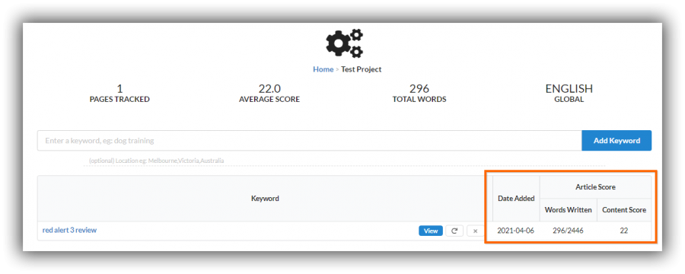
Task: Click the Content Score column header
Action: click(624, 210)
